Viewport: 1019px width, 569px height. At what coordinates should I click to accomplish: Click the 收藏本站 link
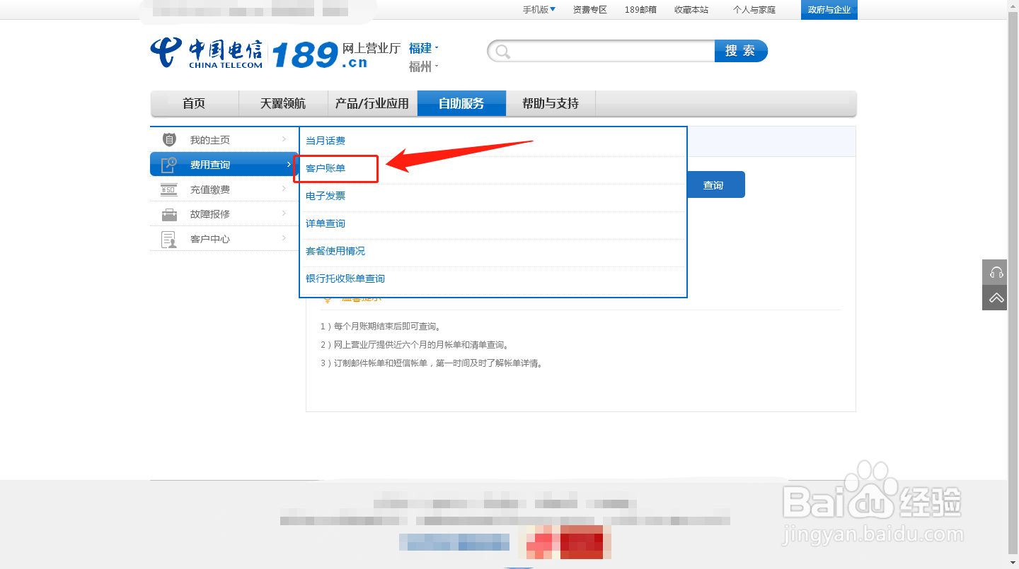coord(691,9)
